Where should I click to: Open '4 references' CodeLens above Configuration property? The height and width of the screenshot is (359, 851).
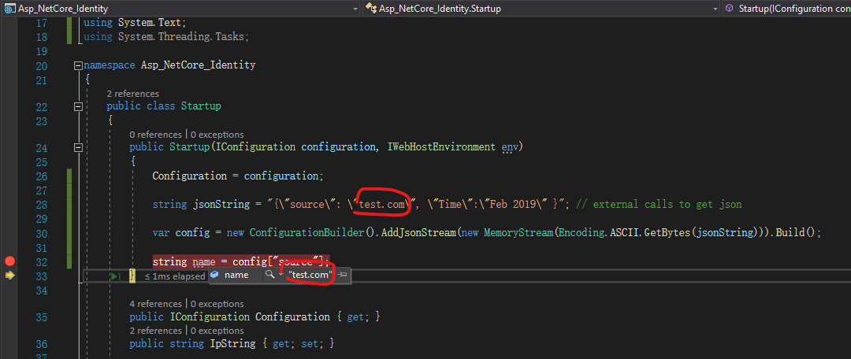tap(156, 304)
